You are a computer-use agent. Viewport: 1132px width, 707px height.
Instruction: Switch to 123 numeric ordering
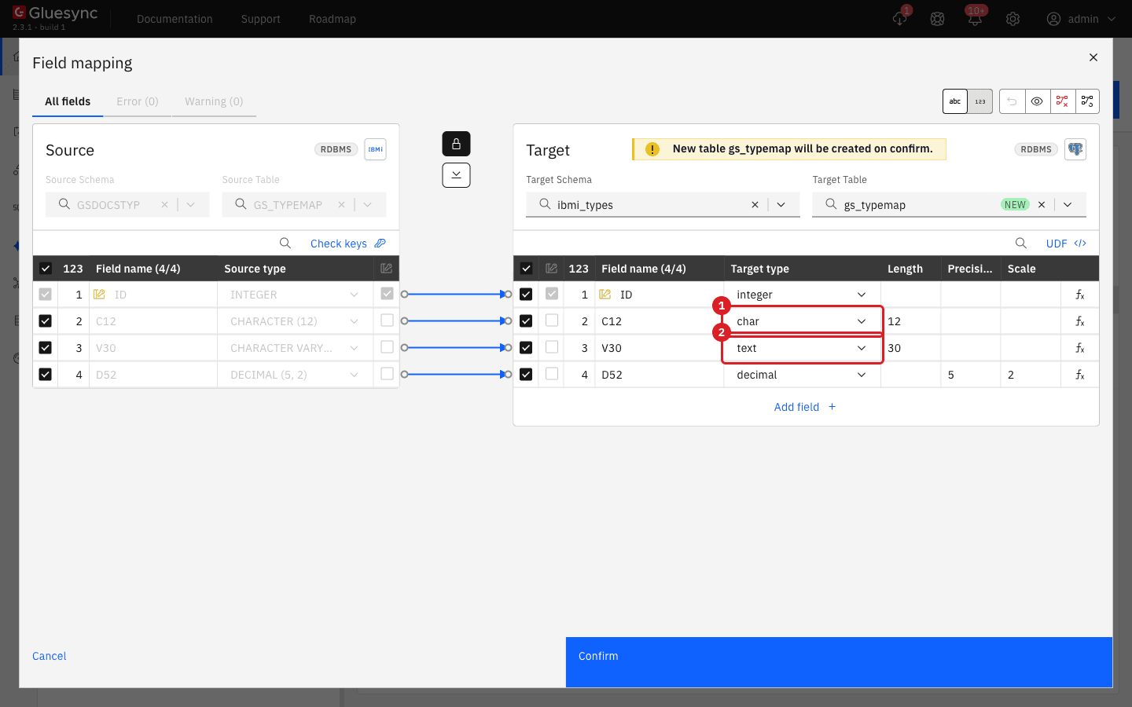pyautogui.click(x=980, y=101)
